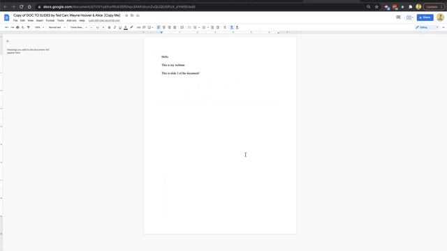Open the Tools menu
The height and width of the screenshot is (251, 447).
pos(61,20)
